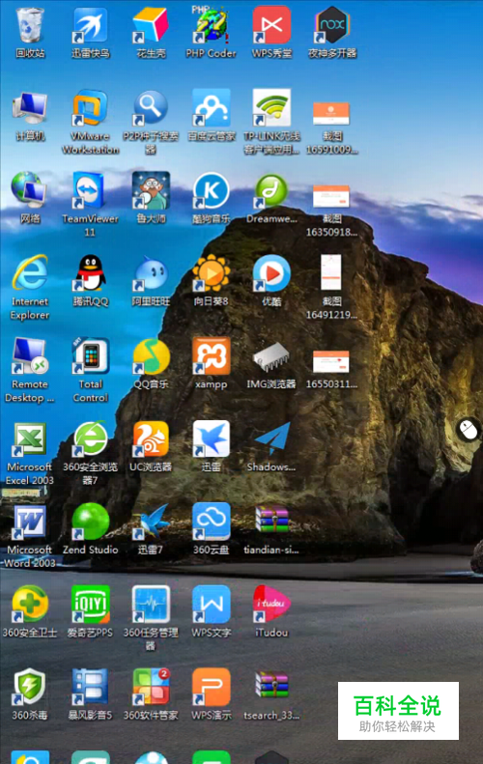Launch 阿里旺旺 shortcut
Screen dimensions: 483x764
pyautogui.click(x=151, y=274)
